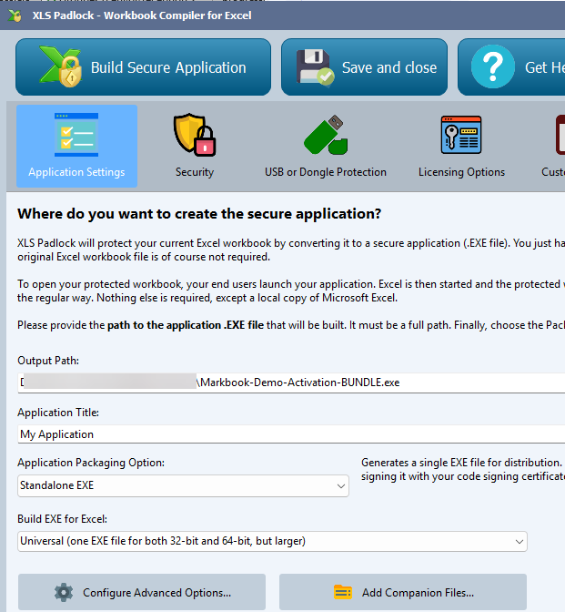Click the gear icon for advanced options

tap(64, 593)
